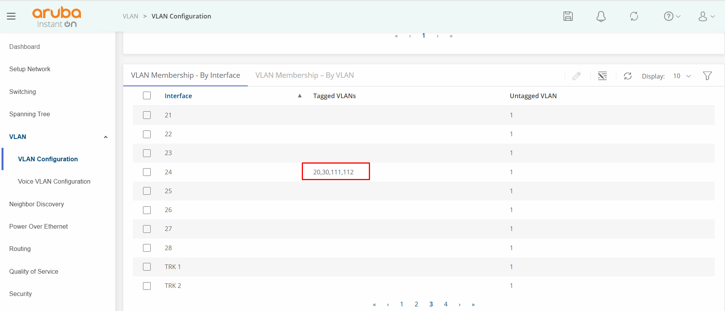Select the TRK 1 row checkbox
Viewport: 725px width, 311px height.
pyautogui.click(x=147, y=267)
